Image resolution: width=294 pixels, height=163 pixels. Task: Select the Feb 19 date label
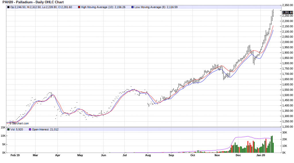coord(15,156)
